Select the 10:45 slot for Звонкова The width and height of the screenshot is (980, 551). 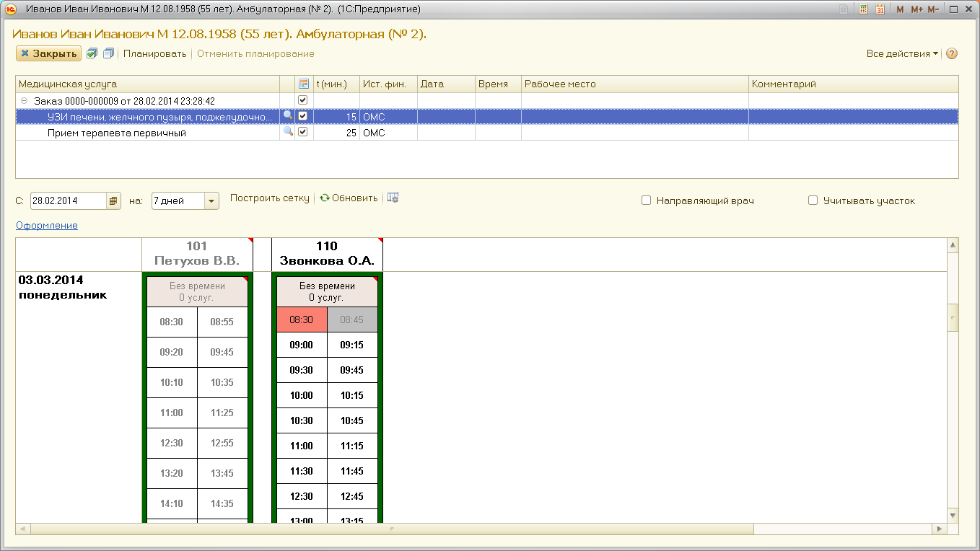point(352,420)
